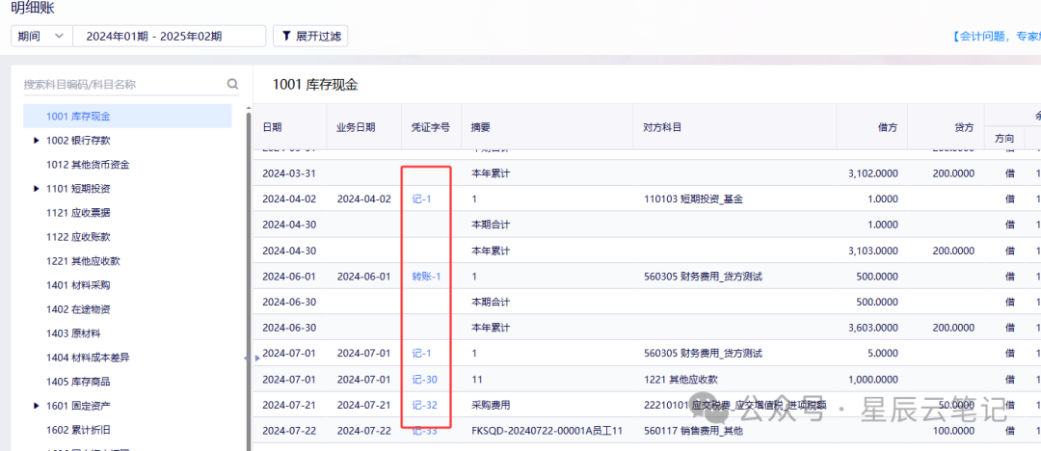Click the 3,603.0000 year-to-date debit amount
Image resolution: width=1041 pixels, height=451 pixels.
click(x=873, y=328)
